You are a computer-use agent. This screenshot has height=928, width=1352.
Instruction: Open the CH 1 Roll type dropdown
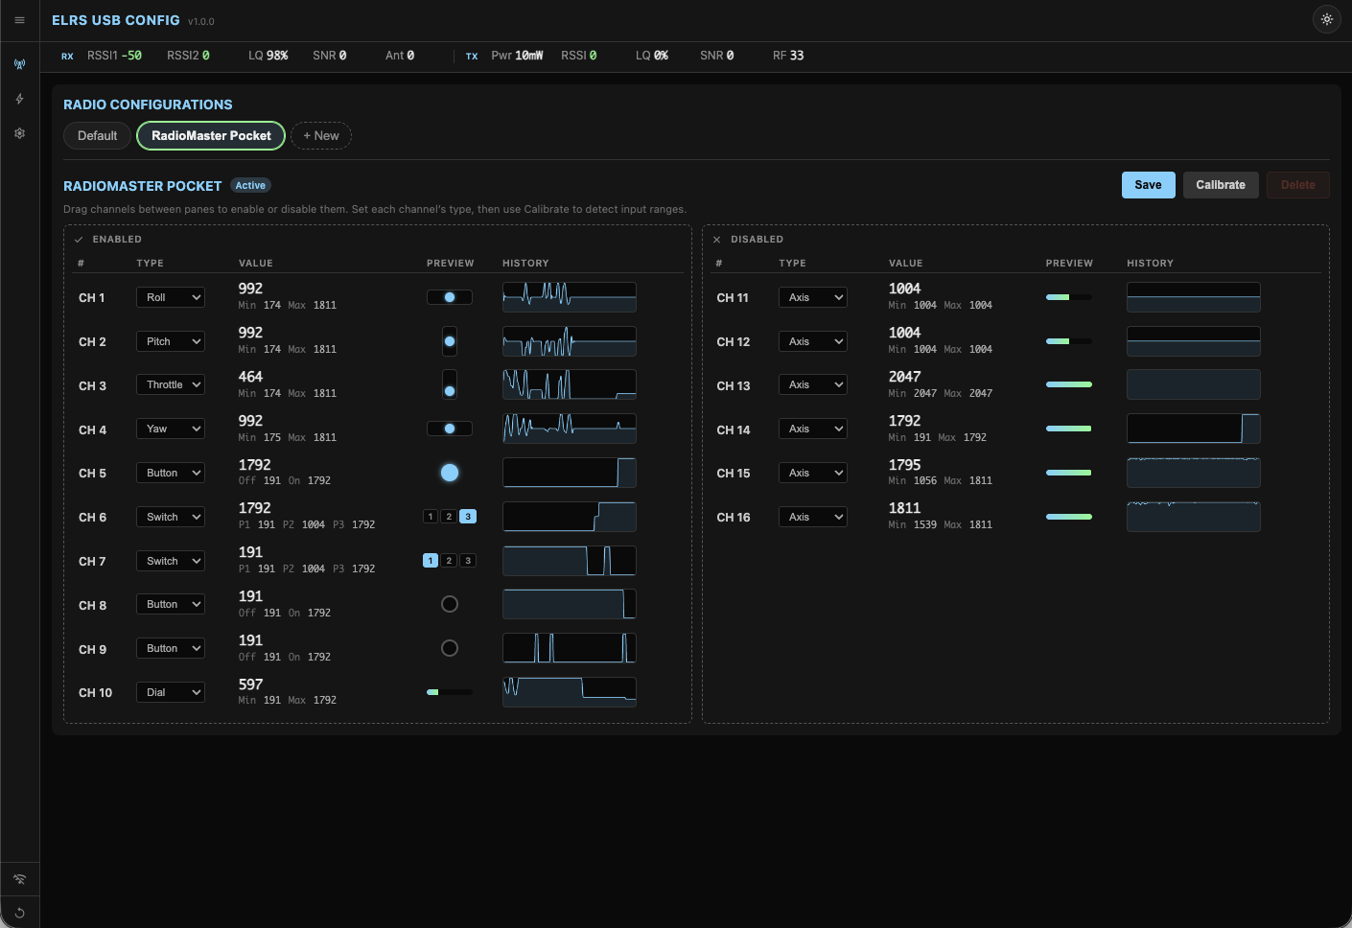[170, 296]
